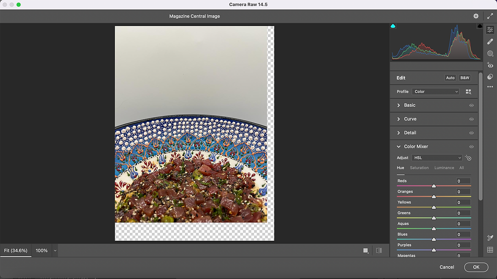Toggle Curve panel visibility eye
The height and width of the screenshot is (279, 497).
pyautogui.click(x=471, y=119)
